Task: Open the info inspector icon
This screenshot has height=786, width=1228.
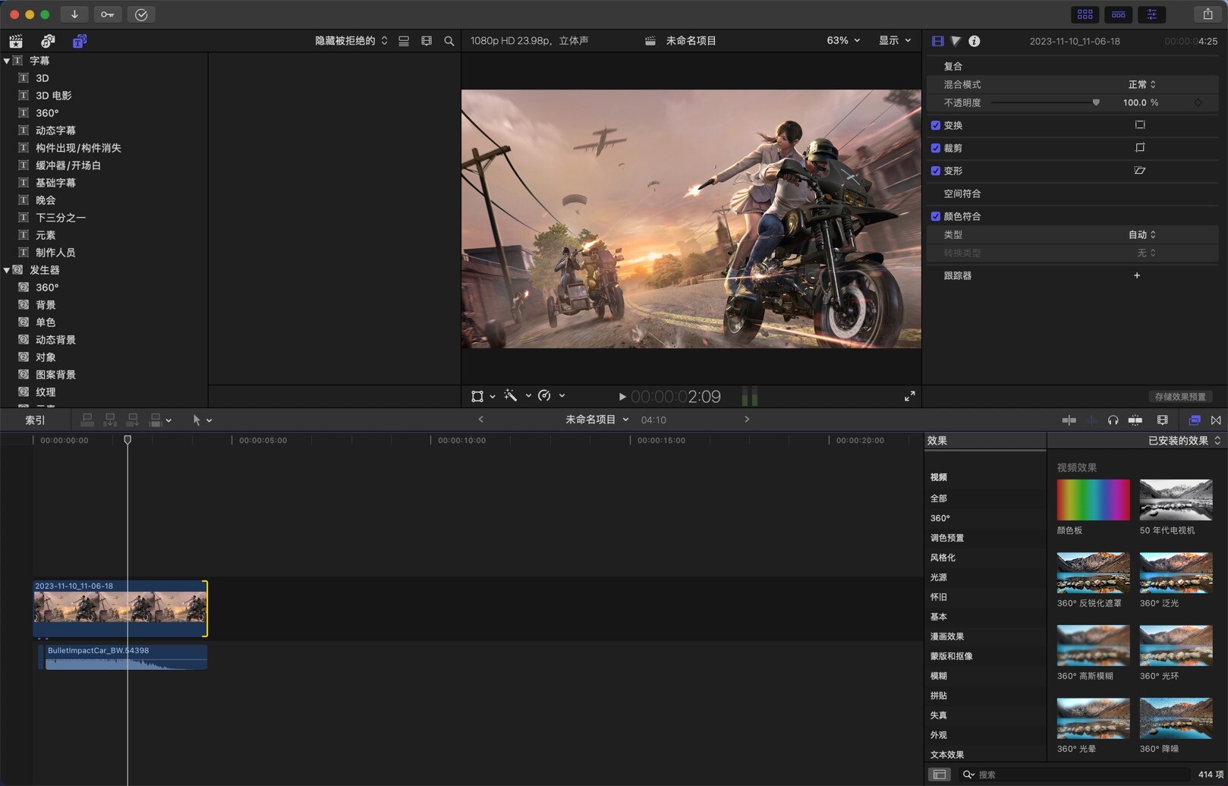Action: tap(975, 41)
